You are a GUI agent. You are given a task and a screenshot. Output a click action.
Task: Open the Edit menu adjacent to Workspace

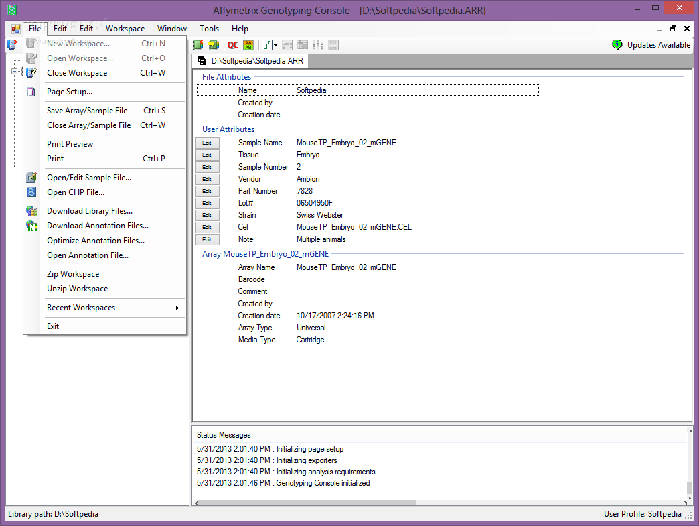(x=86, y=29)
